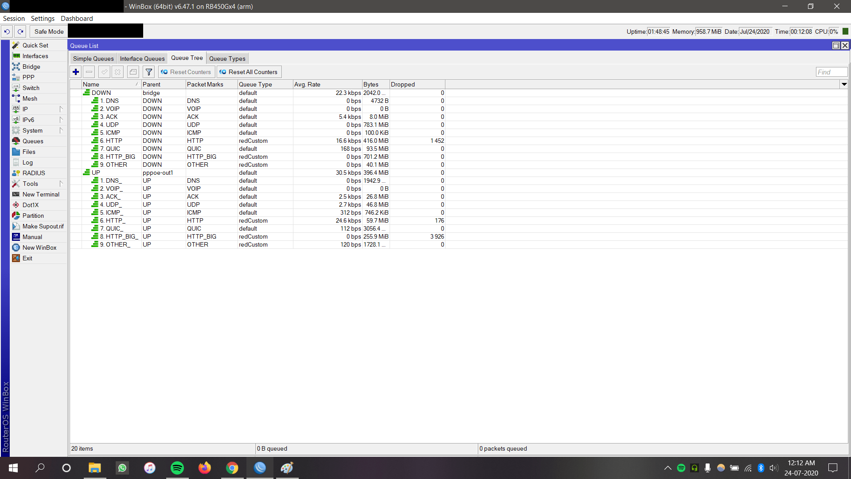Open the column selection dropdown arrow
851x479 pixels.
point(844,84)
